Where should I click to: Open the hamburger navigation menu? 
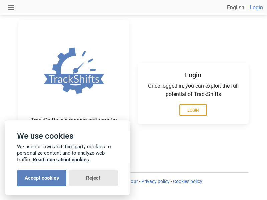tap(11, 7)
